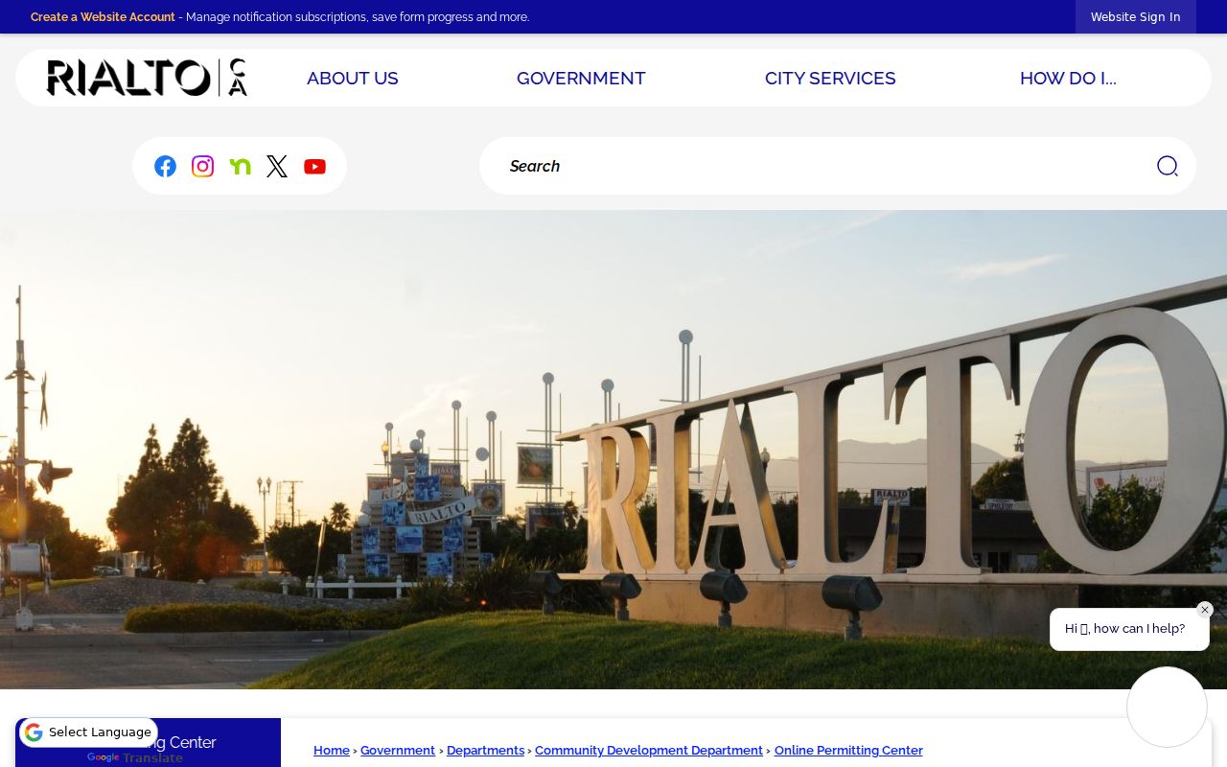This screenshot has height=767, width=1227.
Task: Open the About Us menu
Action: pos(353,79)
